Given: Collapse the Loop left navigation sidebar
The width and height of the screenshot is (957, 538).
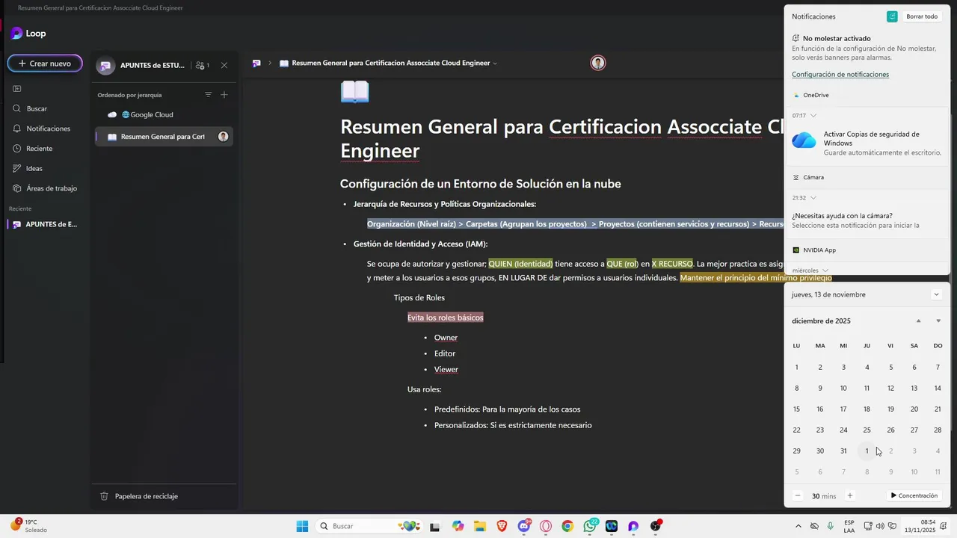Looking at the screenshot, I should pos(17,89).
